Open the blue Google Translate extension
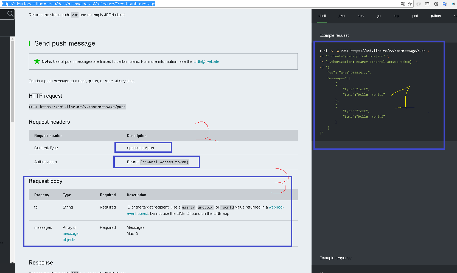This screenshot has width=457, height=273. [445, 4]
